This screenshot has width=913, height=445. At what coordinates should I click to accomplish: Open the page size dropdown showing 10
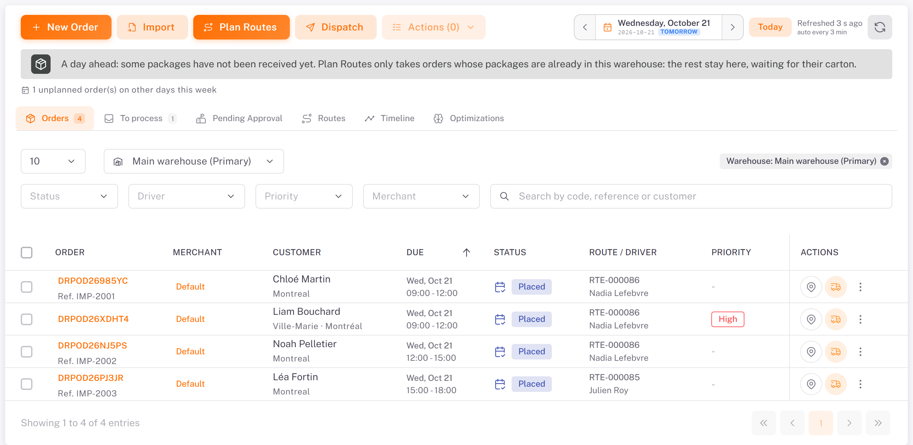click(x=53, y=161)
